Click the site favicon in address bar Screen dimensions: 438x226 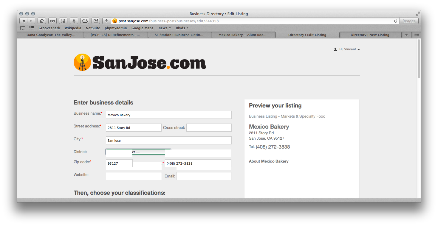(x=115, y=21)
